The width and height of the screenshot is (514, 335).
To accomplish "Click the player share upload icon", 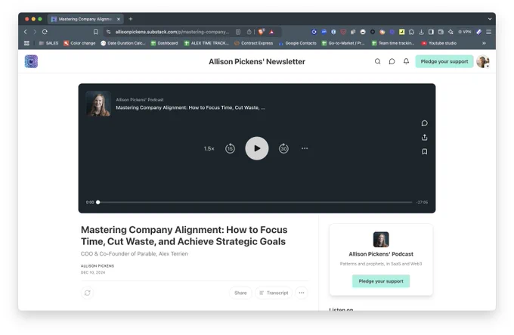I will [425, 138].
